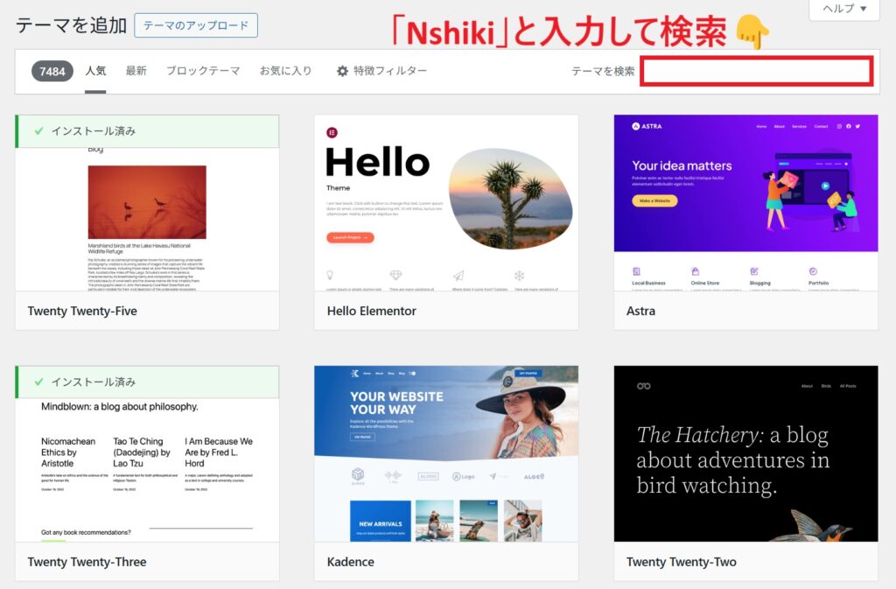Click the Kadence theme name
The height and width of the screenshot is (589, 896).
point(350,562)
